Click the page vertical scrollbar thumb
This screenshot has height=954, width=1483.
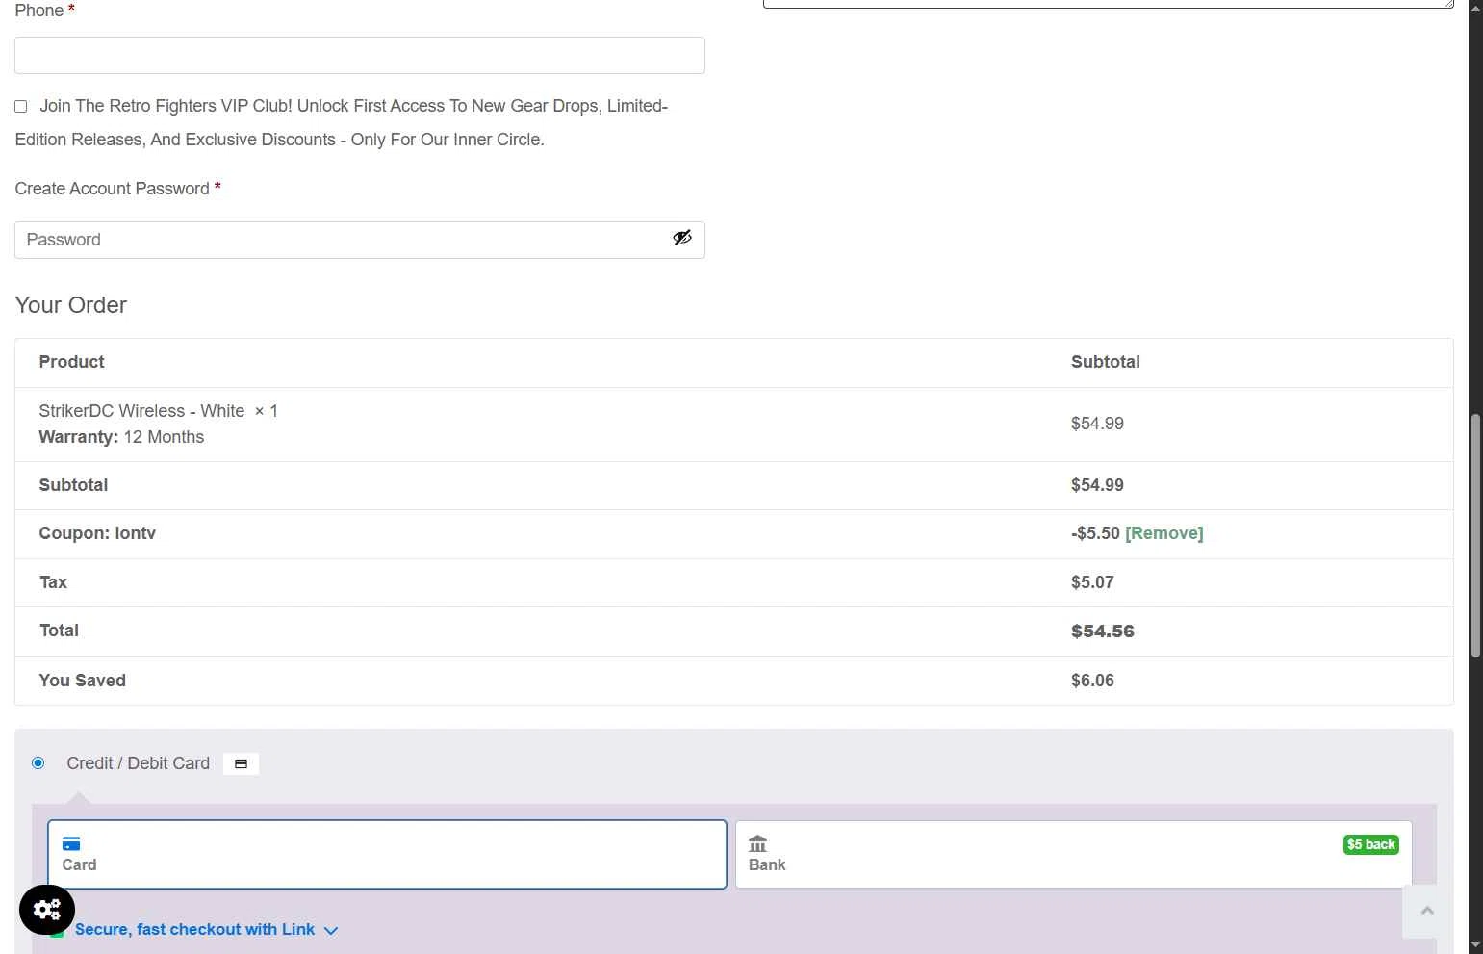[x=1475, y=535]
